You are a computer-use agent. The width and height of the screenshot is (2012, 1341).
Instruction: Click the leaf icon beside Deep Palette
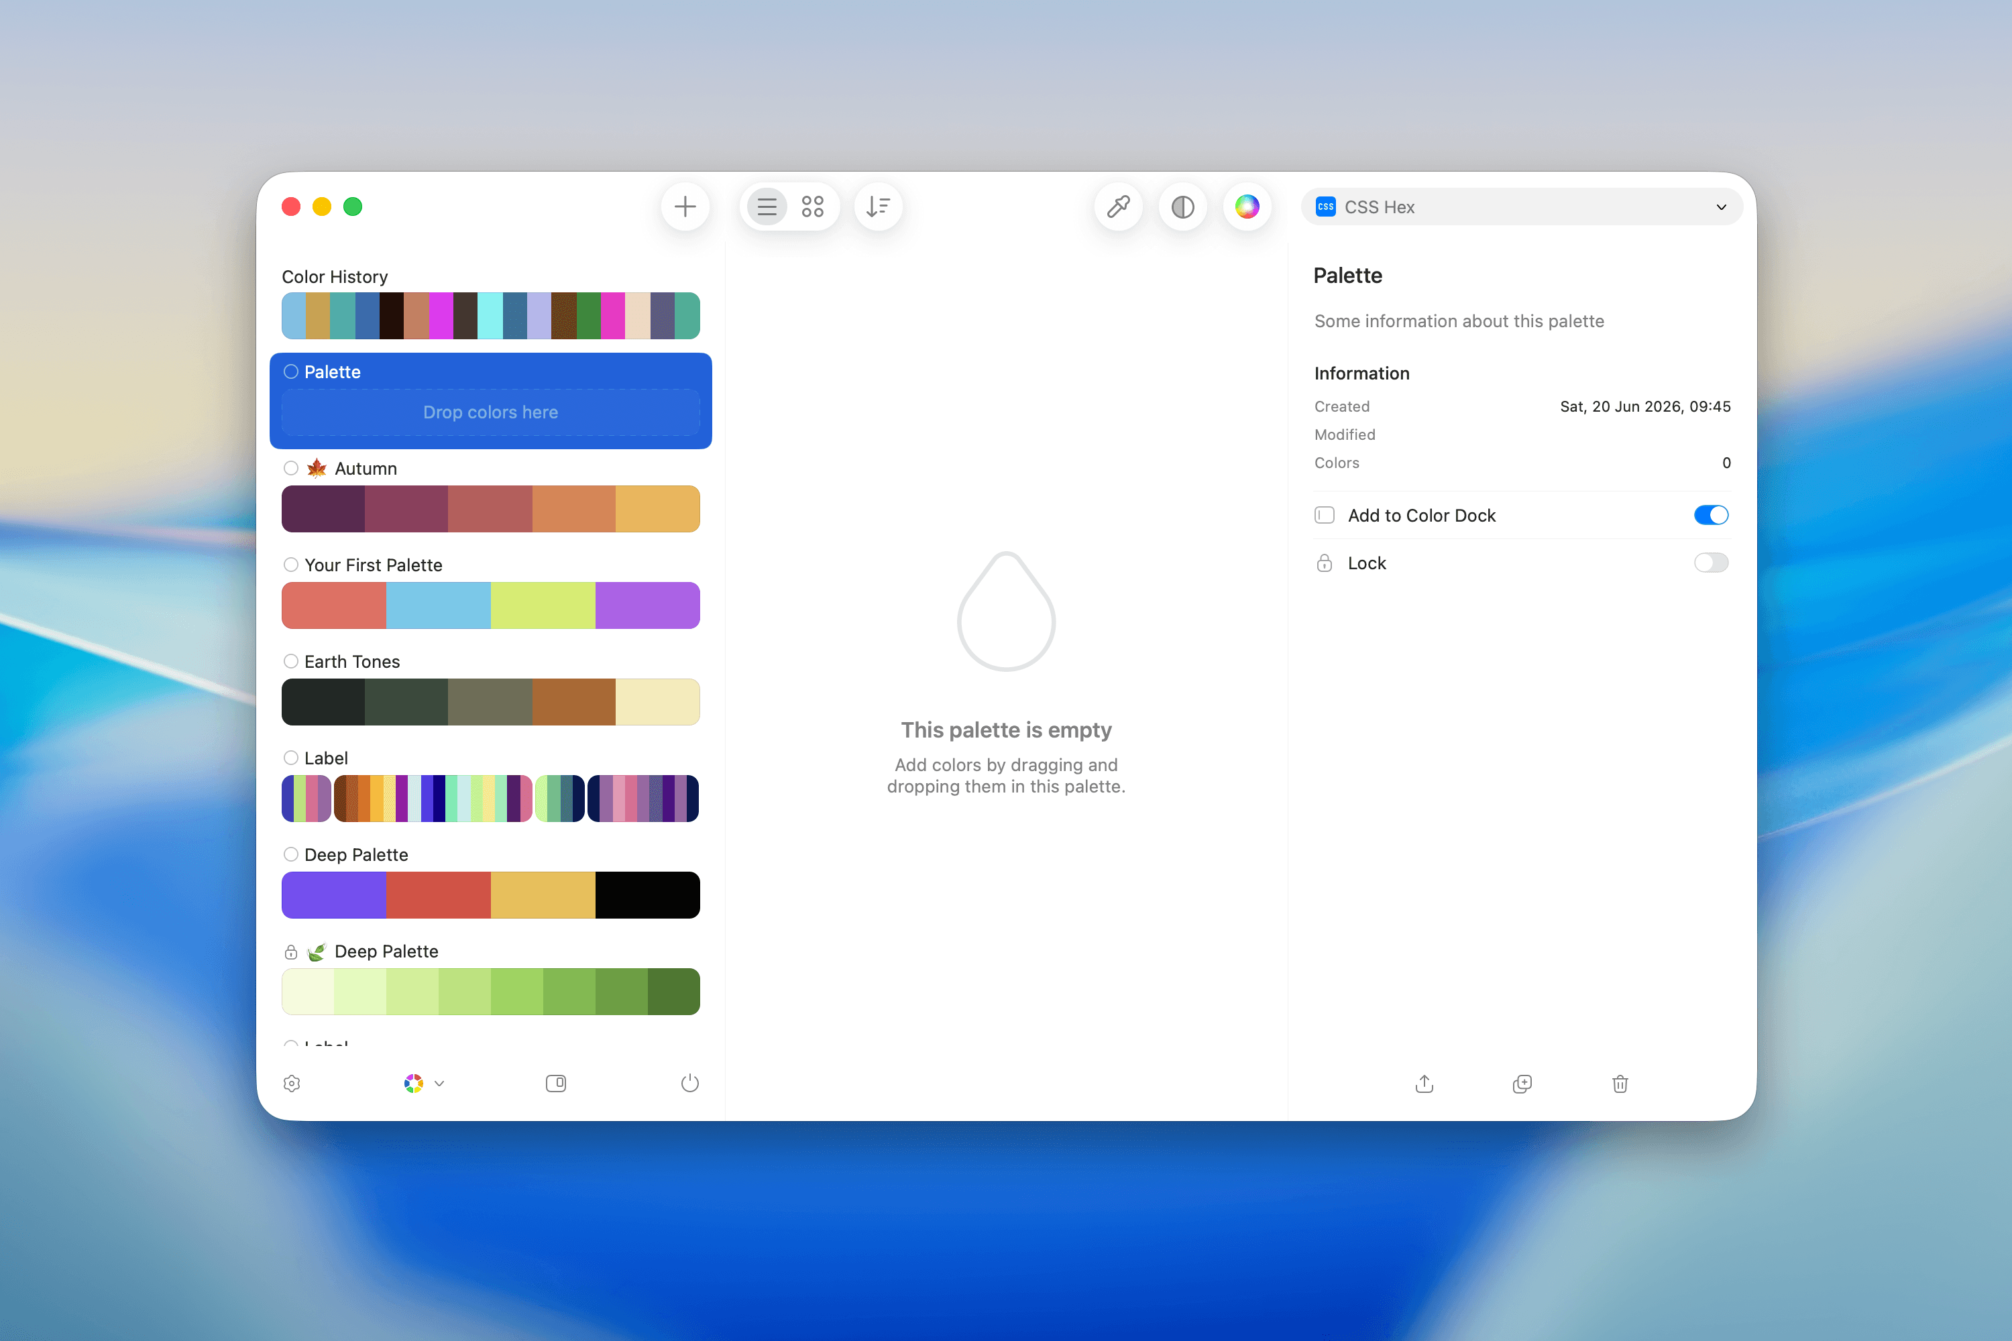click(317, 952)
